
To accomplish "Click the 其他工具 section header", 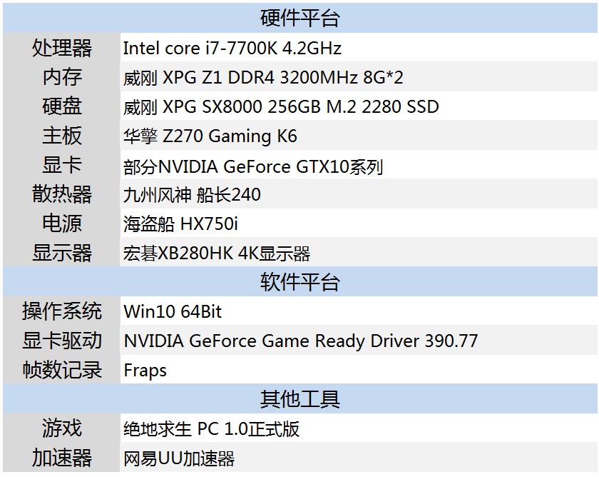I will pos(299,398).
